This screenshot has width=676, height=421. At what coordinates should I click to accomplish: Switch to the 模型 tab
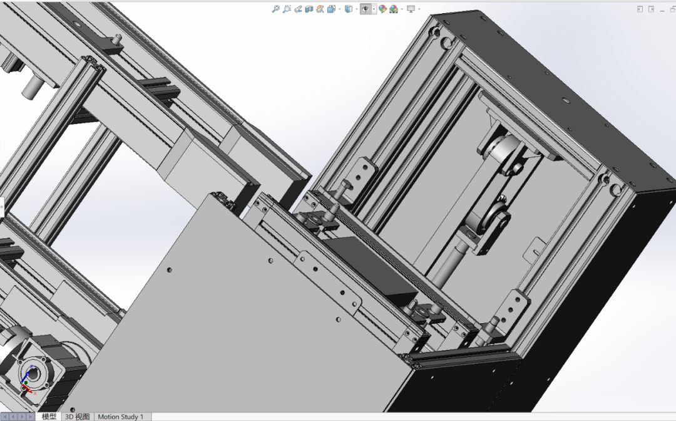tap(49, 416)
